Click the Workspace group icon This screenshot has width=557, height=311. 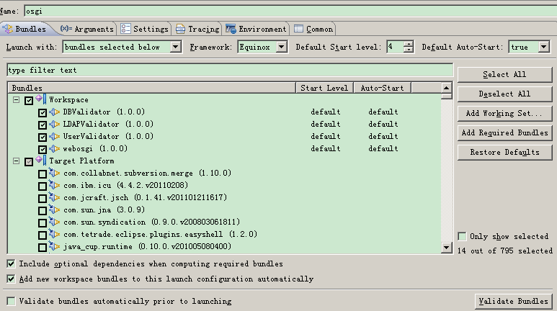pyautogui.click(x=41, y=99)
